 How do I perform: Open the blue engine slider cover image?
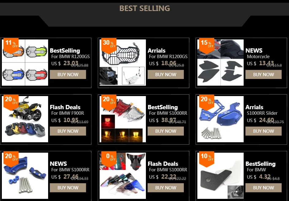pyautogui.click(x=220, y=119)
